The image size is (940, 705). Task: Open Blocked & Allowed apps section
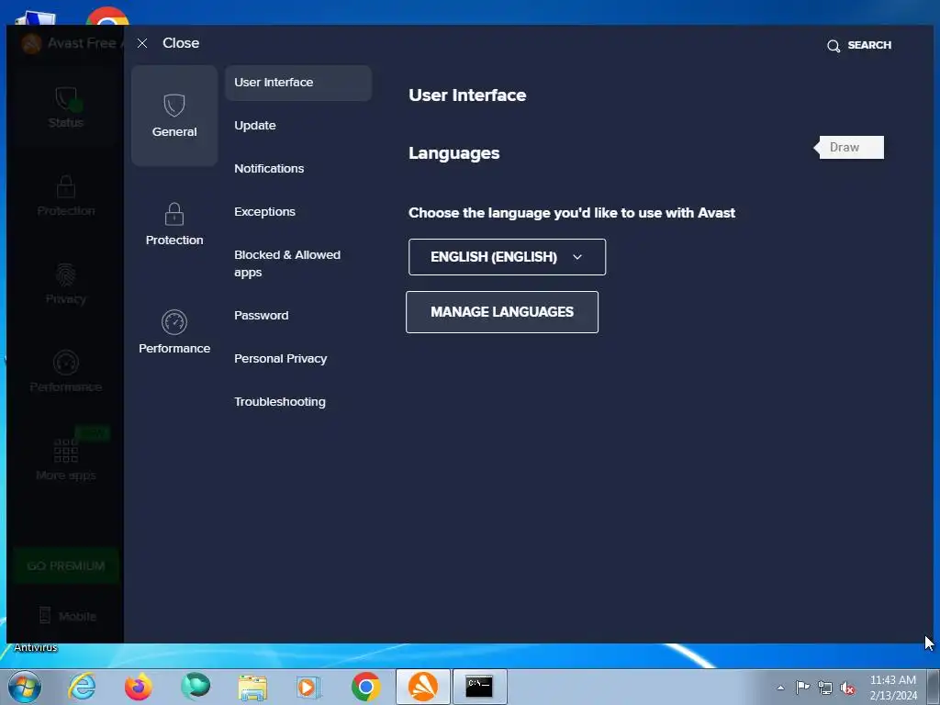click(287, 263)
